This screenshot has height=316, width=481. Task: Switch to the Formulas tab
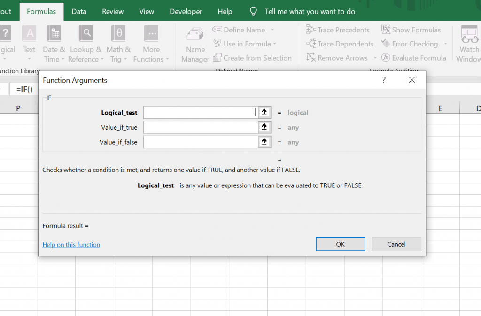41,12
